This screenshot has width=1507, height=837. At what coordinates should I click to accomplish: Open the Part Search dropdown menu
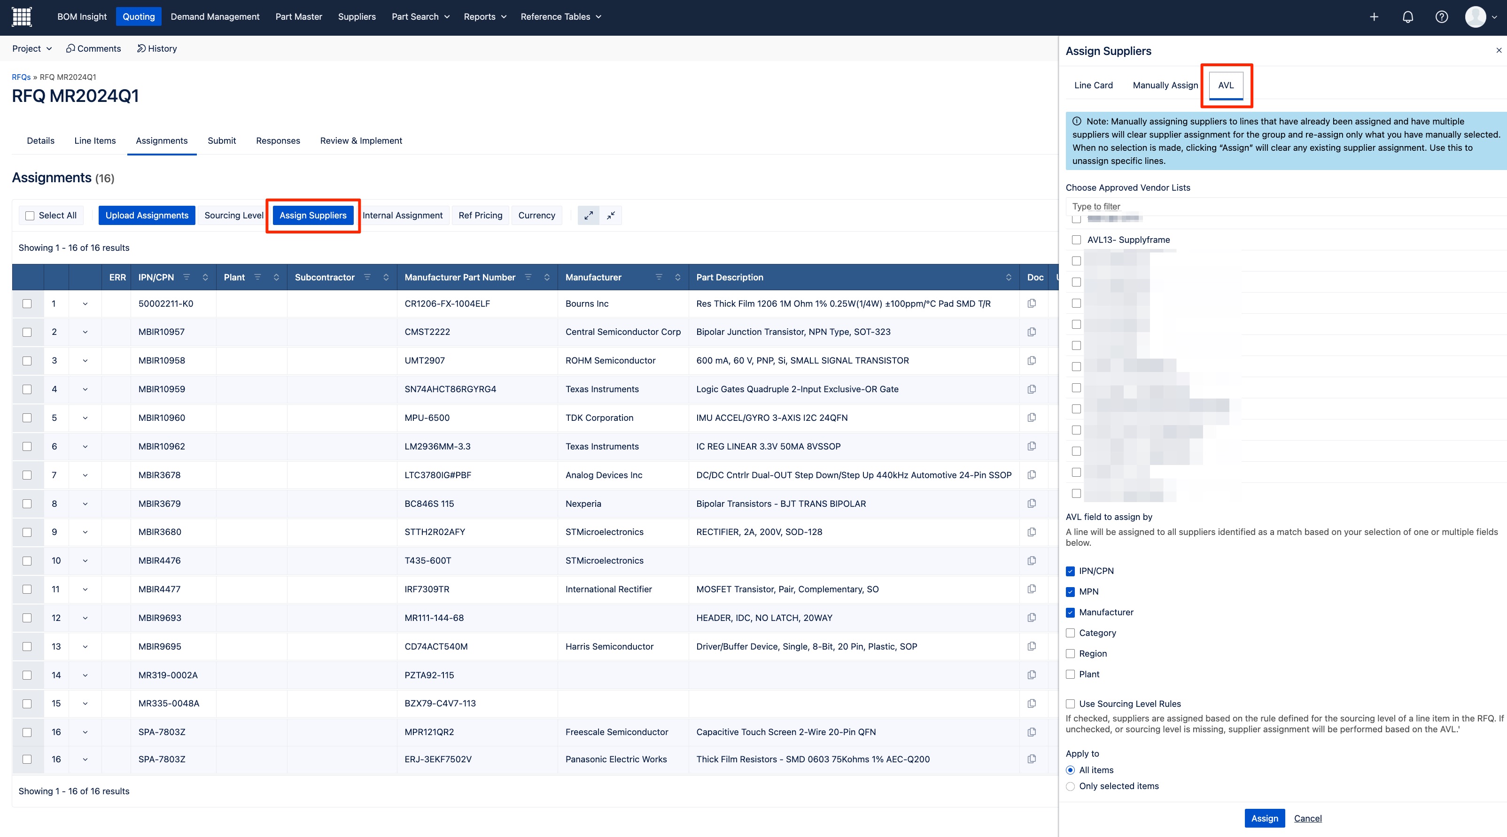pos(420,17)
